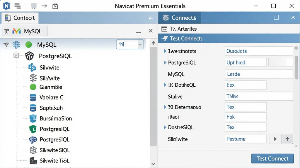Expand the IIC DotiheQL row triangle

click(x=165, y=85)
